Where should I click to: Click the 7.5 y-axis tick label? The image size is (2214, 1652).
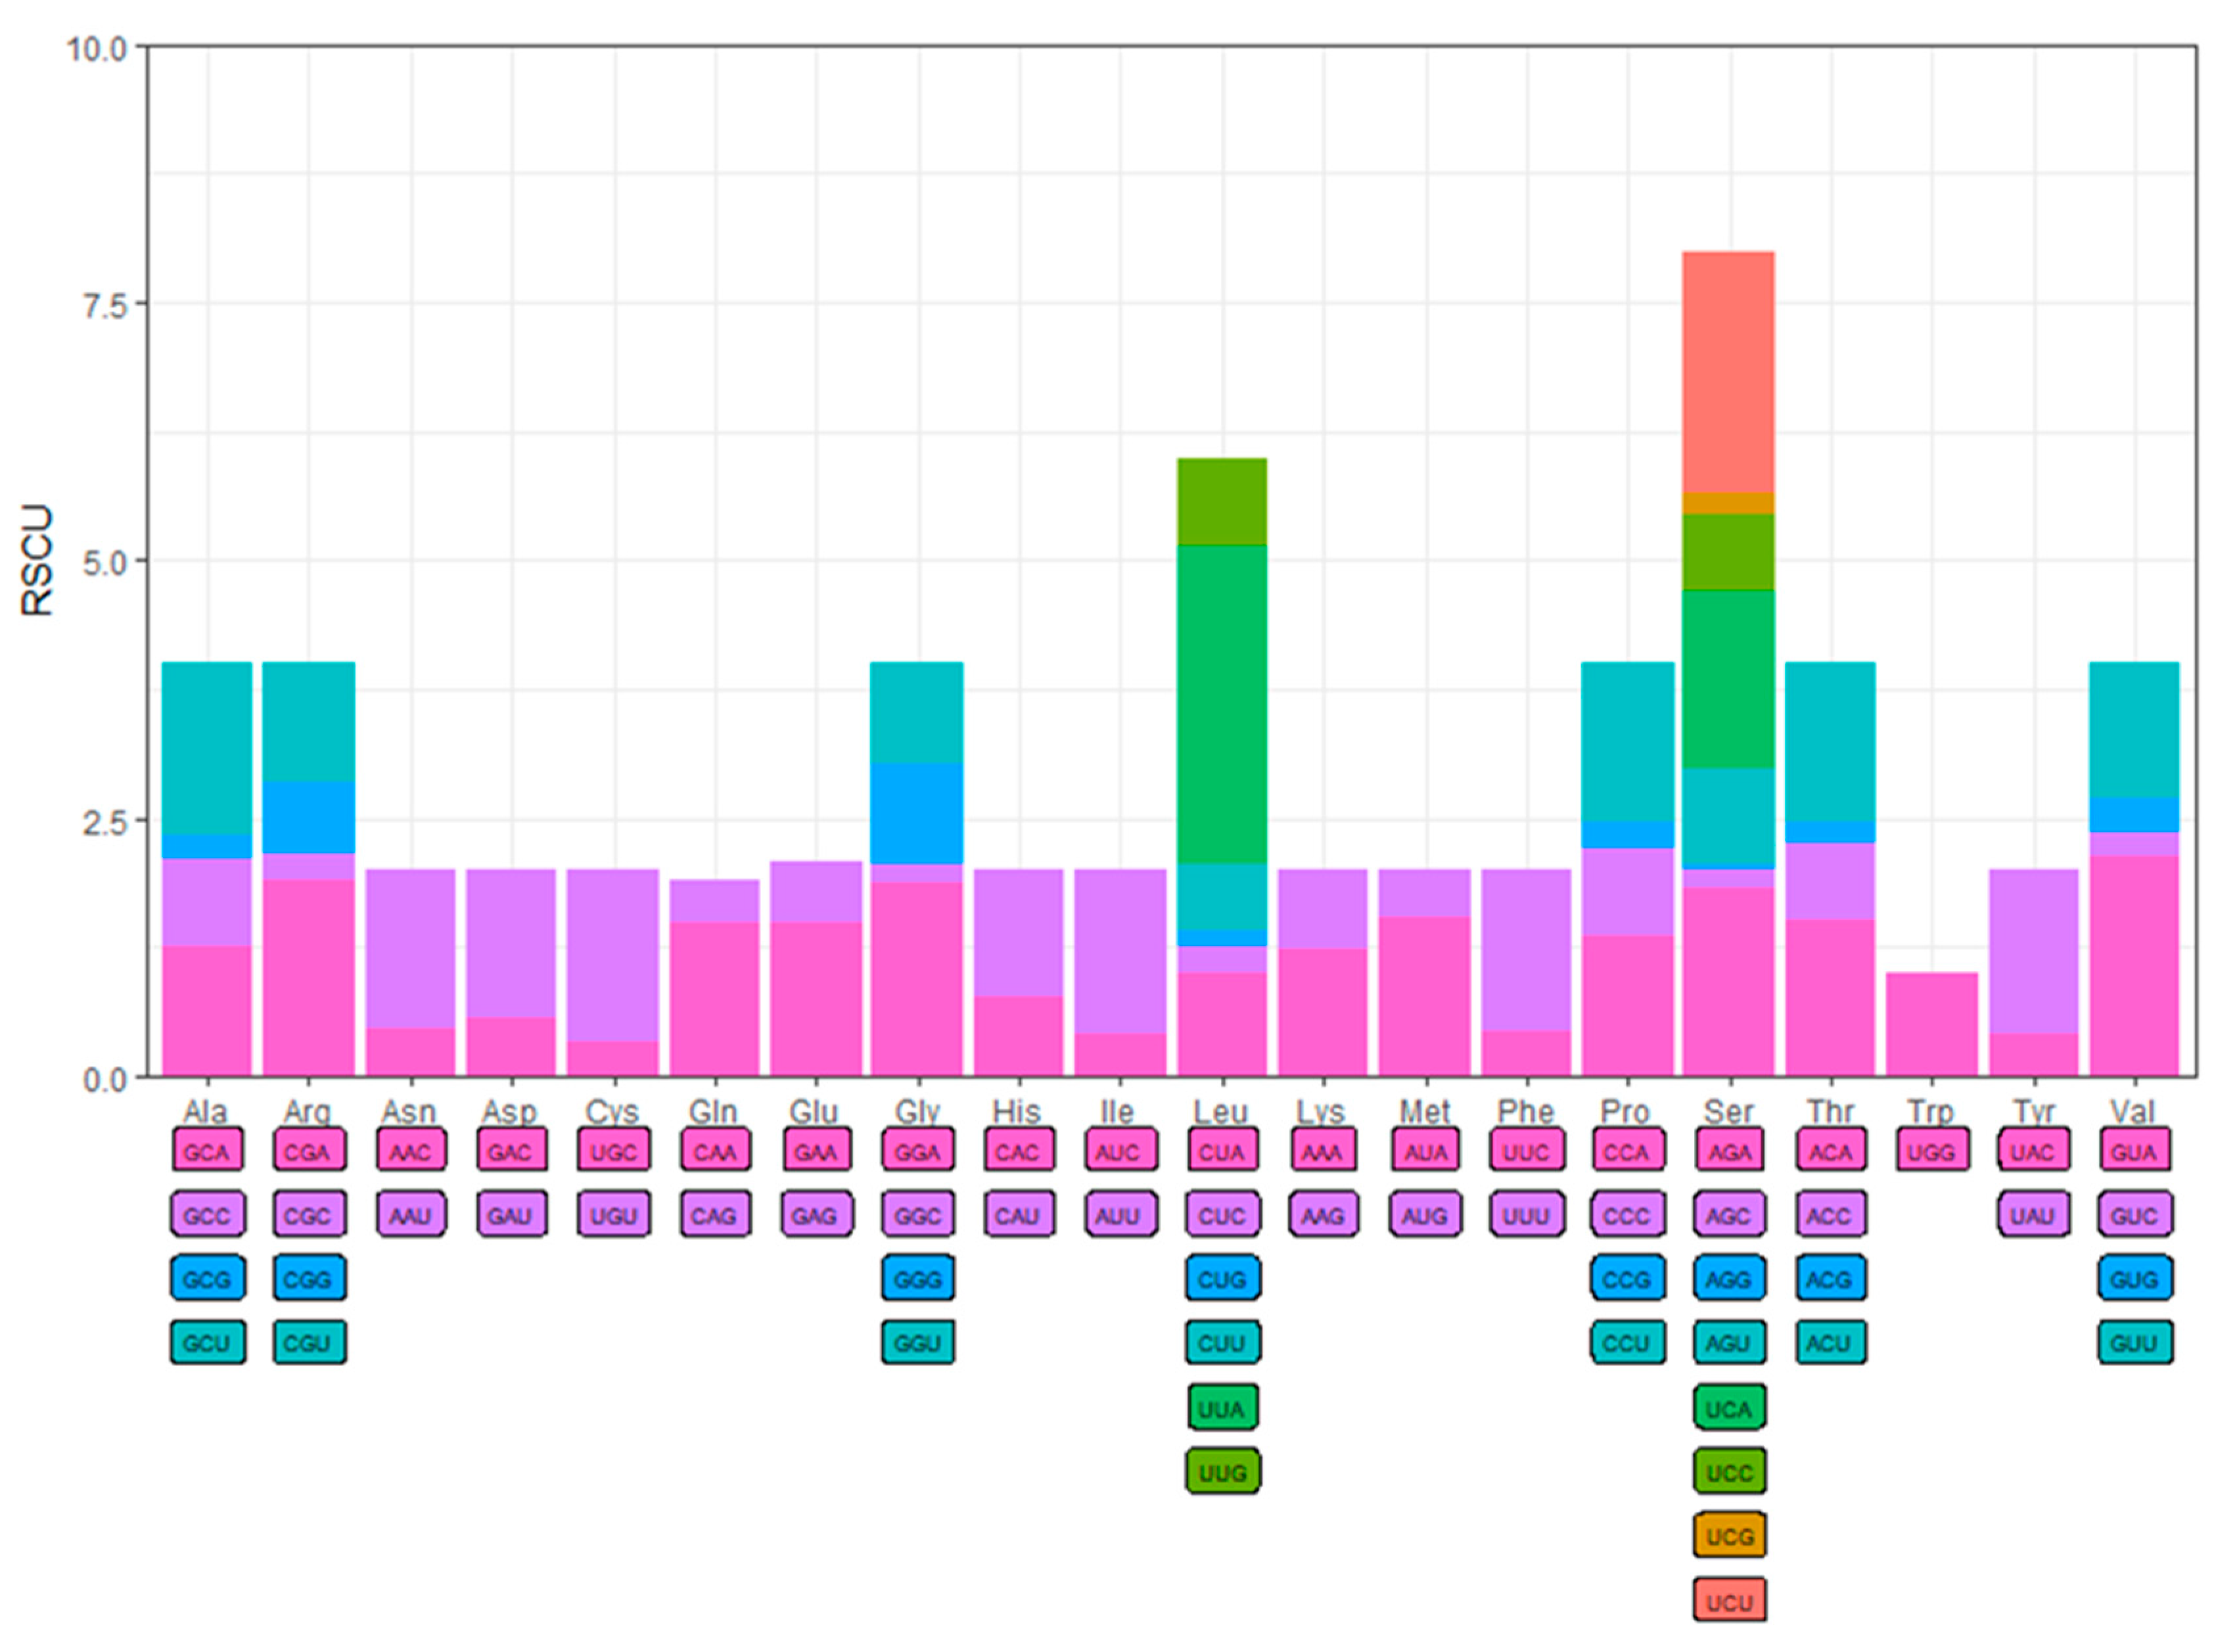[105, 305]
